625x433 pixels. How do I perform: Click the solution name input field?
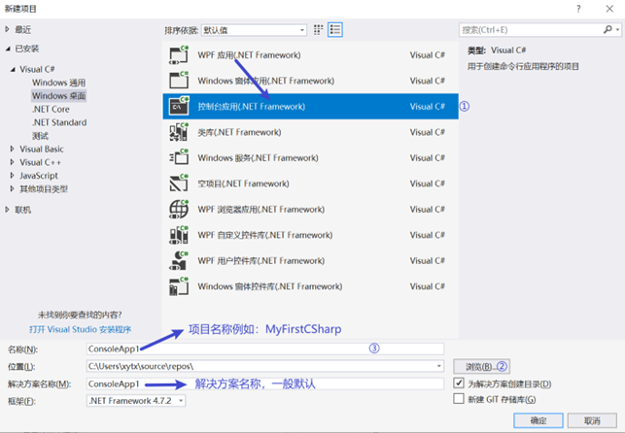point(265,383)
